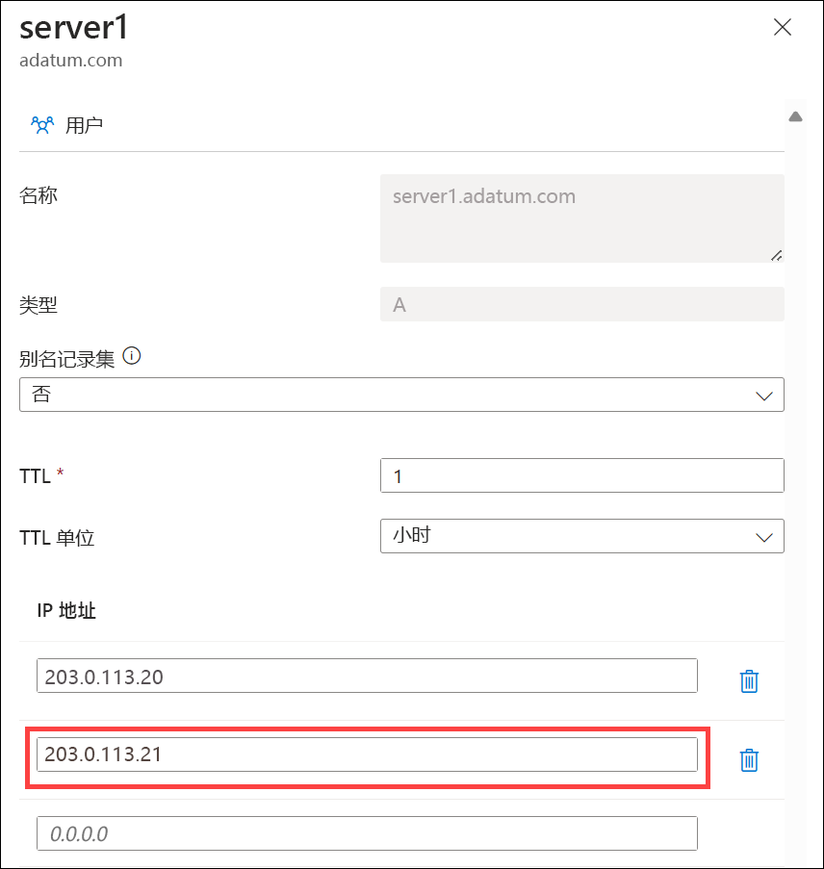824x869 pixels.
Task: Select the TTL value input field
Action: pos(581,475)
